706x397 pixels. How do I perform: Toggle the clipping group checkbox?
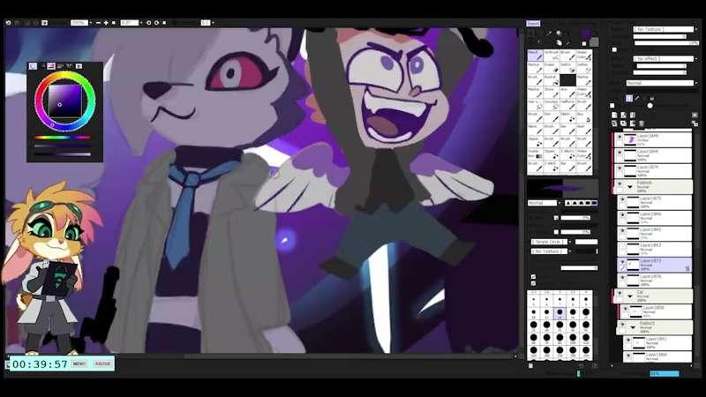pyautogui.click(x=612, y=105)
